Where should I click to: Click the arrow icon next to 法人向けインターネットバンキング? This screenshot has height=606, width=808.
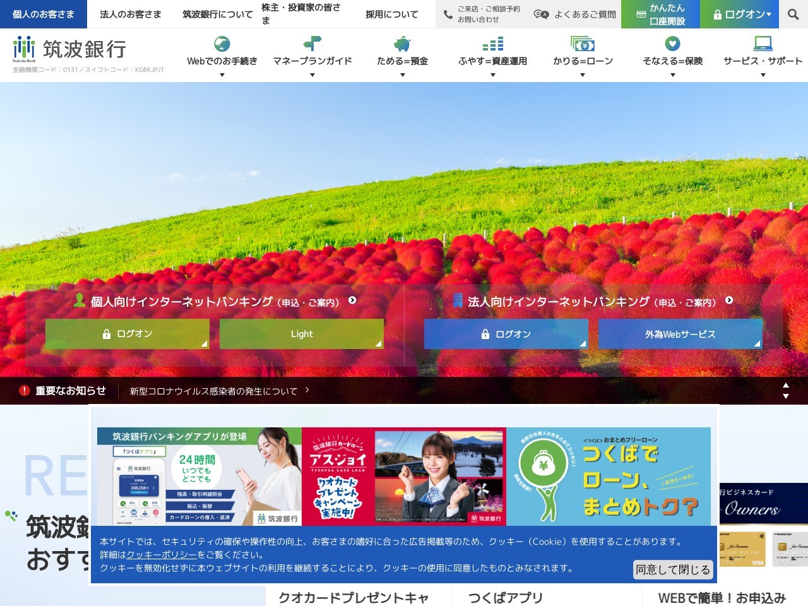(x=729, y=300)
